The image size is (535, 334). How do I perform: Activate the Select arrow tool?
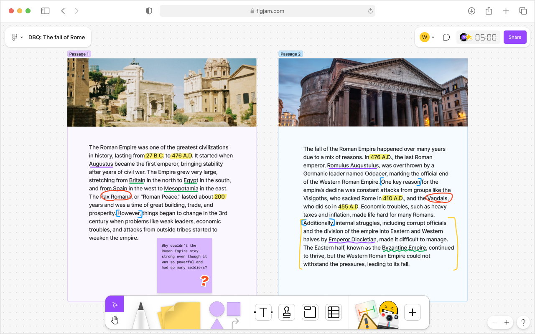coord(114,304)
